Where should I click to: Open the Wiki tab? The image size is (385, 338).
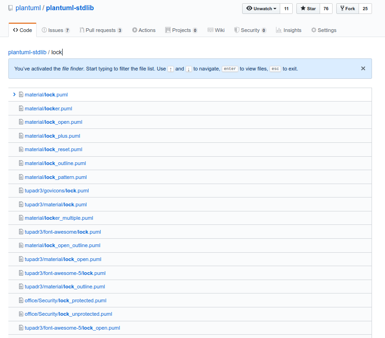point(216,30)
